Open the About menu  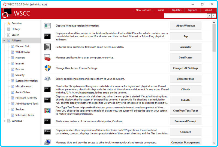[208, 10]
